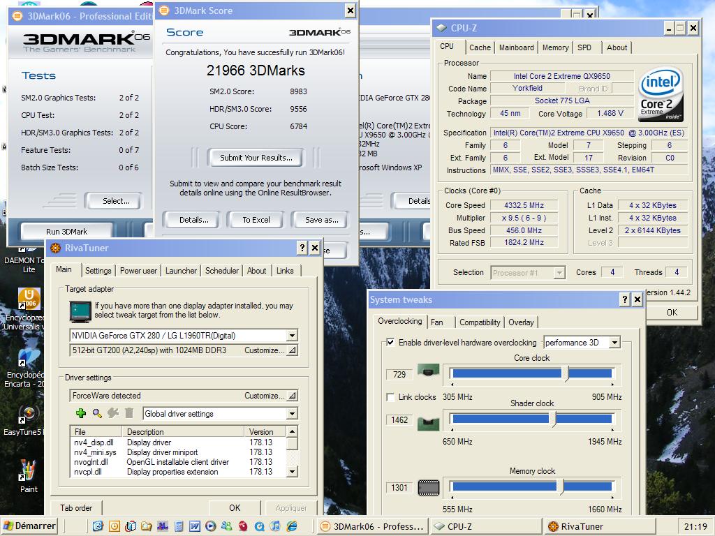This screenshot has height=536, width=715.
Task: Launch the calculator from the quick launch bar
Action: coord(179,526)
